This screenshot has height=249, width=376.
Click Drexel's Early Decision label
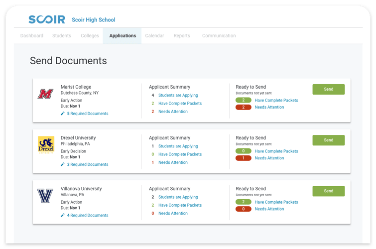[73, 151]
